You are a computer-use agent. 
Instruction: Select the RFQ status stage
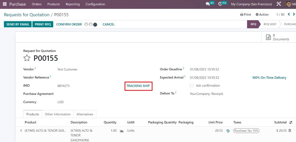click(253, 24)
